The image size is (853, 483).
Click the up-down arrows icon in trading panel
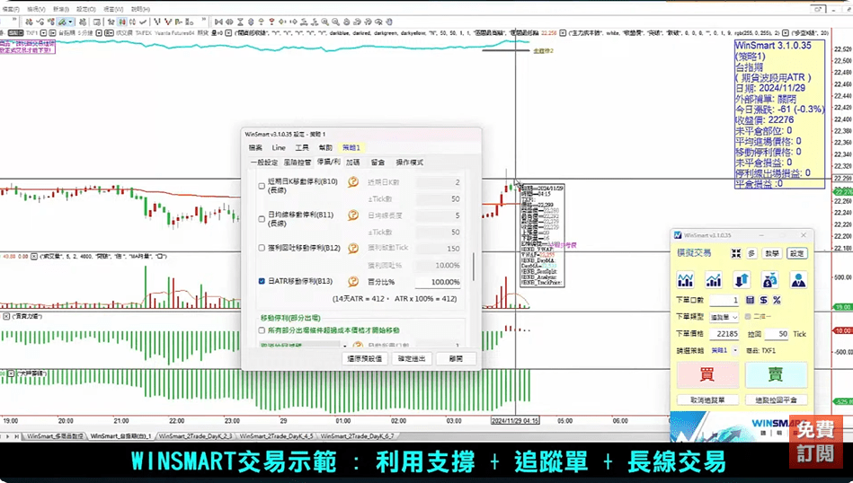(x=742, y=280)
